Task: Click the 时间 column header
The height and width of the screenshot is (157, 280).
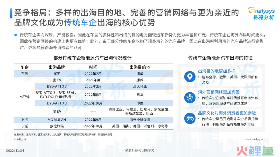Action: coord(93,67)
